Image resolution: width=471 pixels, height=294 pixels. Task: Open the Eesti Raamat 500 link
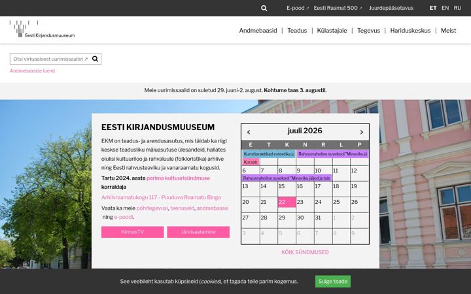coord(338,8)
